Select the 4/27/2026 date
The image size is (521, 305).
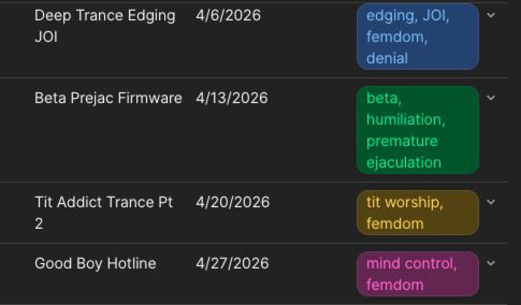click(x=232, y=264)
